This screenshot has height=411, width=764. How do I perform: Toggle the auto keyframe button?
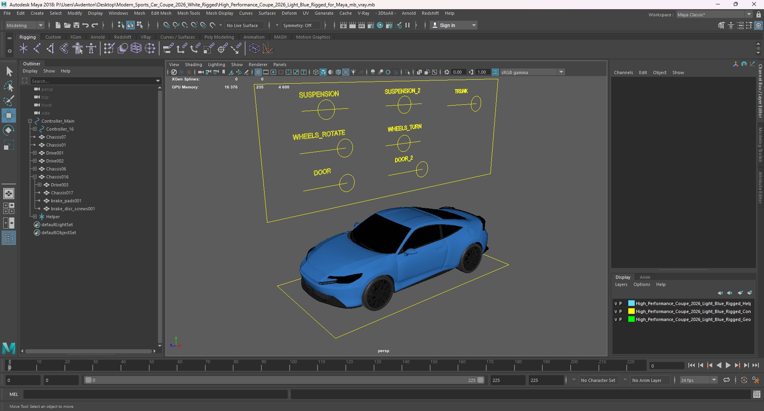(744, 380)
